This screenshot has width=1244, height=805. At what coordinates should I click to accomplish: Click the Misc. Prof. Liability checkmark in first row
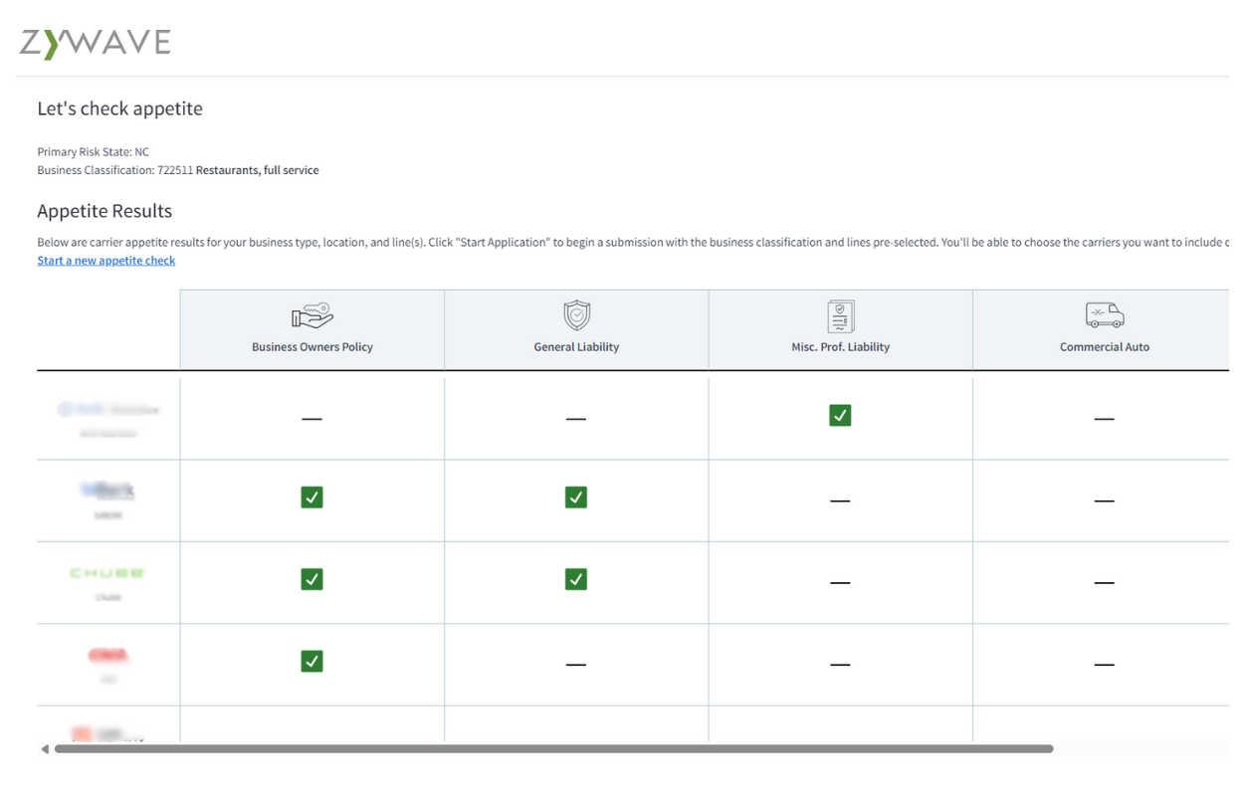click(840, 416)
